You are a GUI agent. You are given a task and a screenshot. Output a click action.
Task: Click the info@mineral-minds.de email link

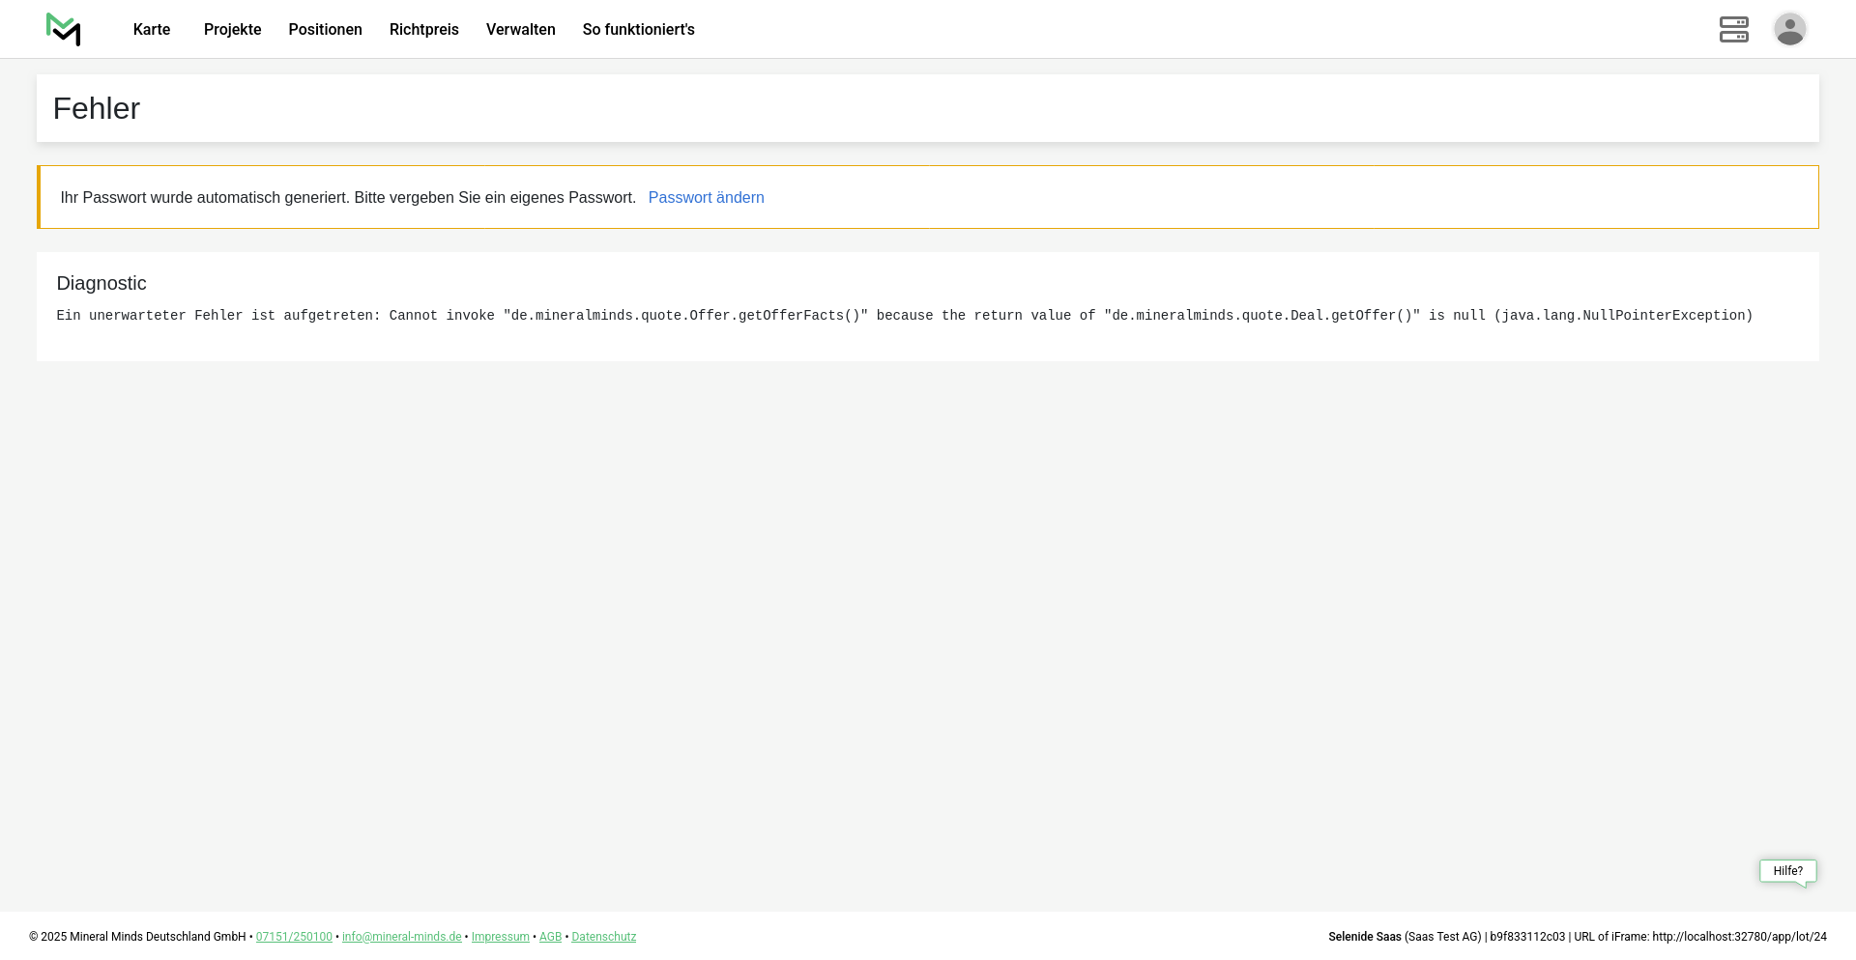401,937
